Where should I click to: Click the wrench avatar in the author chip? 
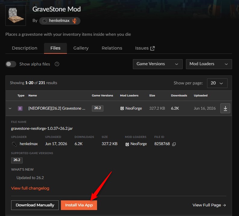pyautogui.click(x=45, y=21)
